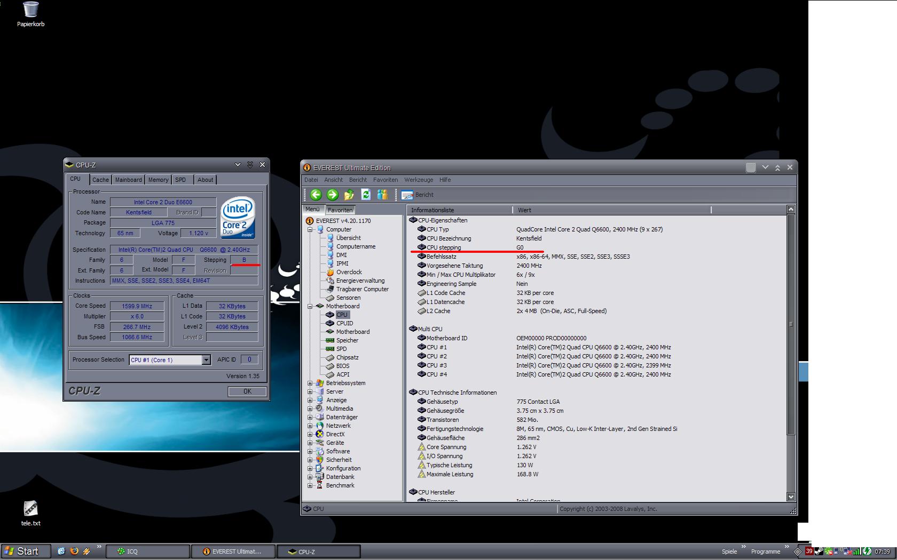
Task: Open Computername in the EVEREST tree
Action: tap(356, 246)
